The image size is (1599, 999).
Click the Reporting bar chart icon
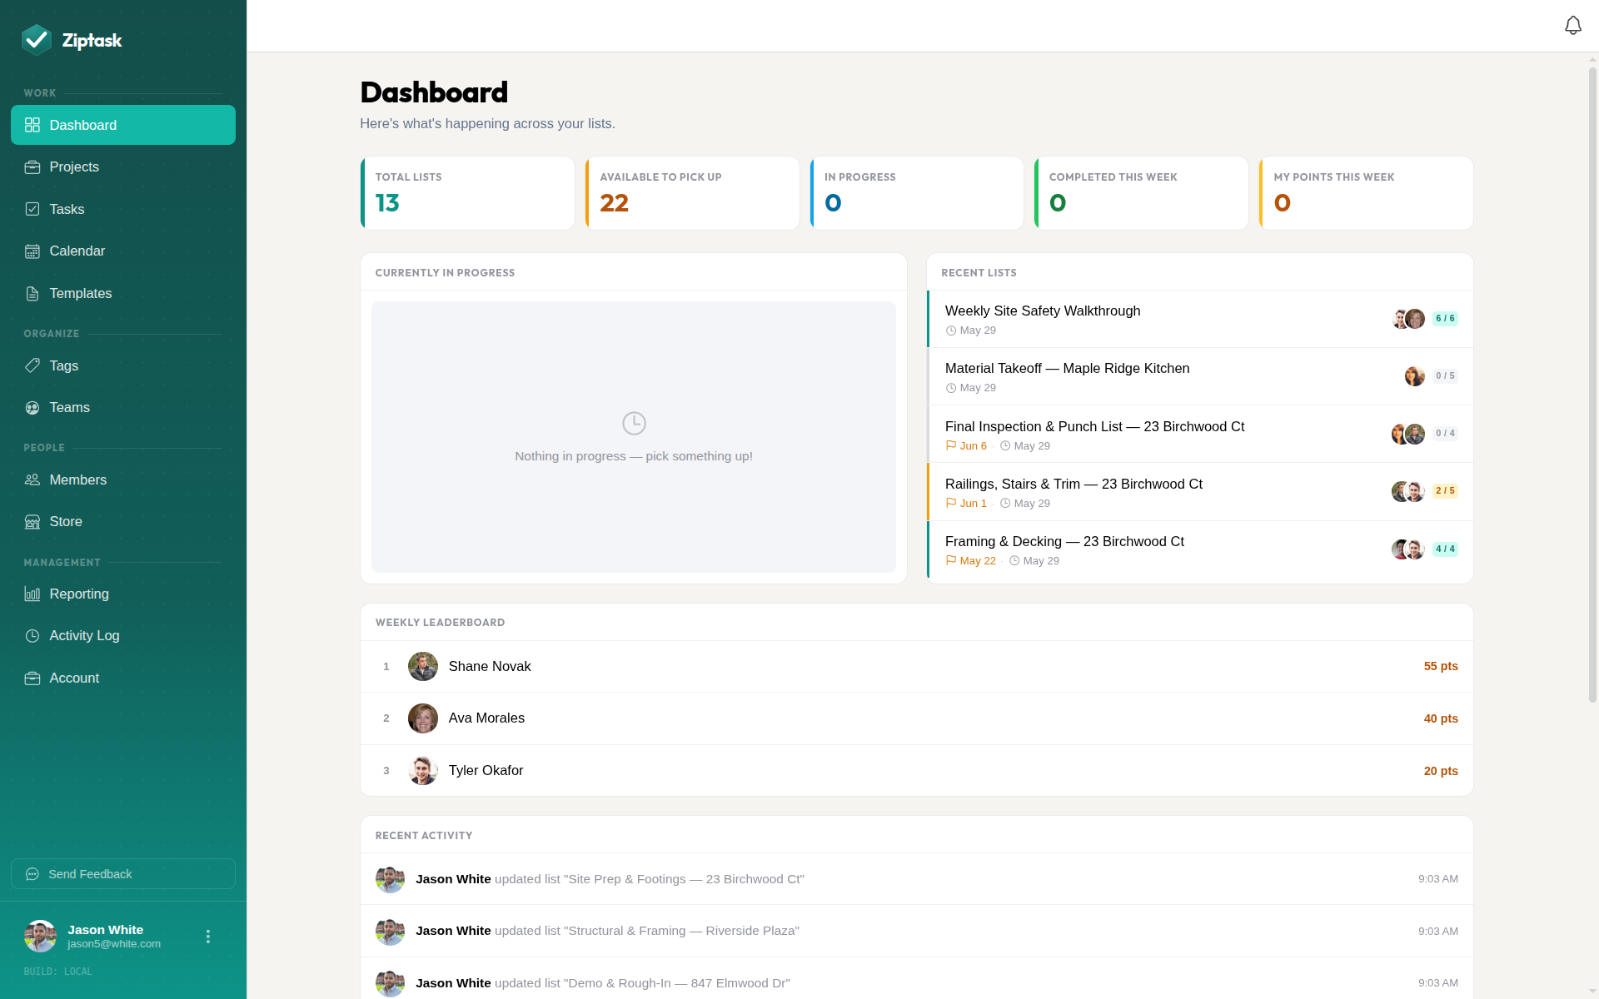[x=32, y=594]
